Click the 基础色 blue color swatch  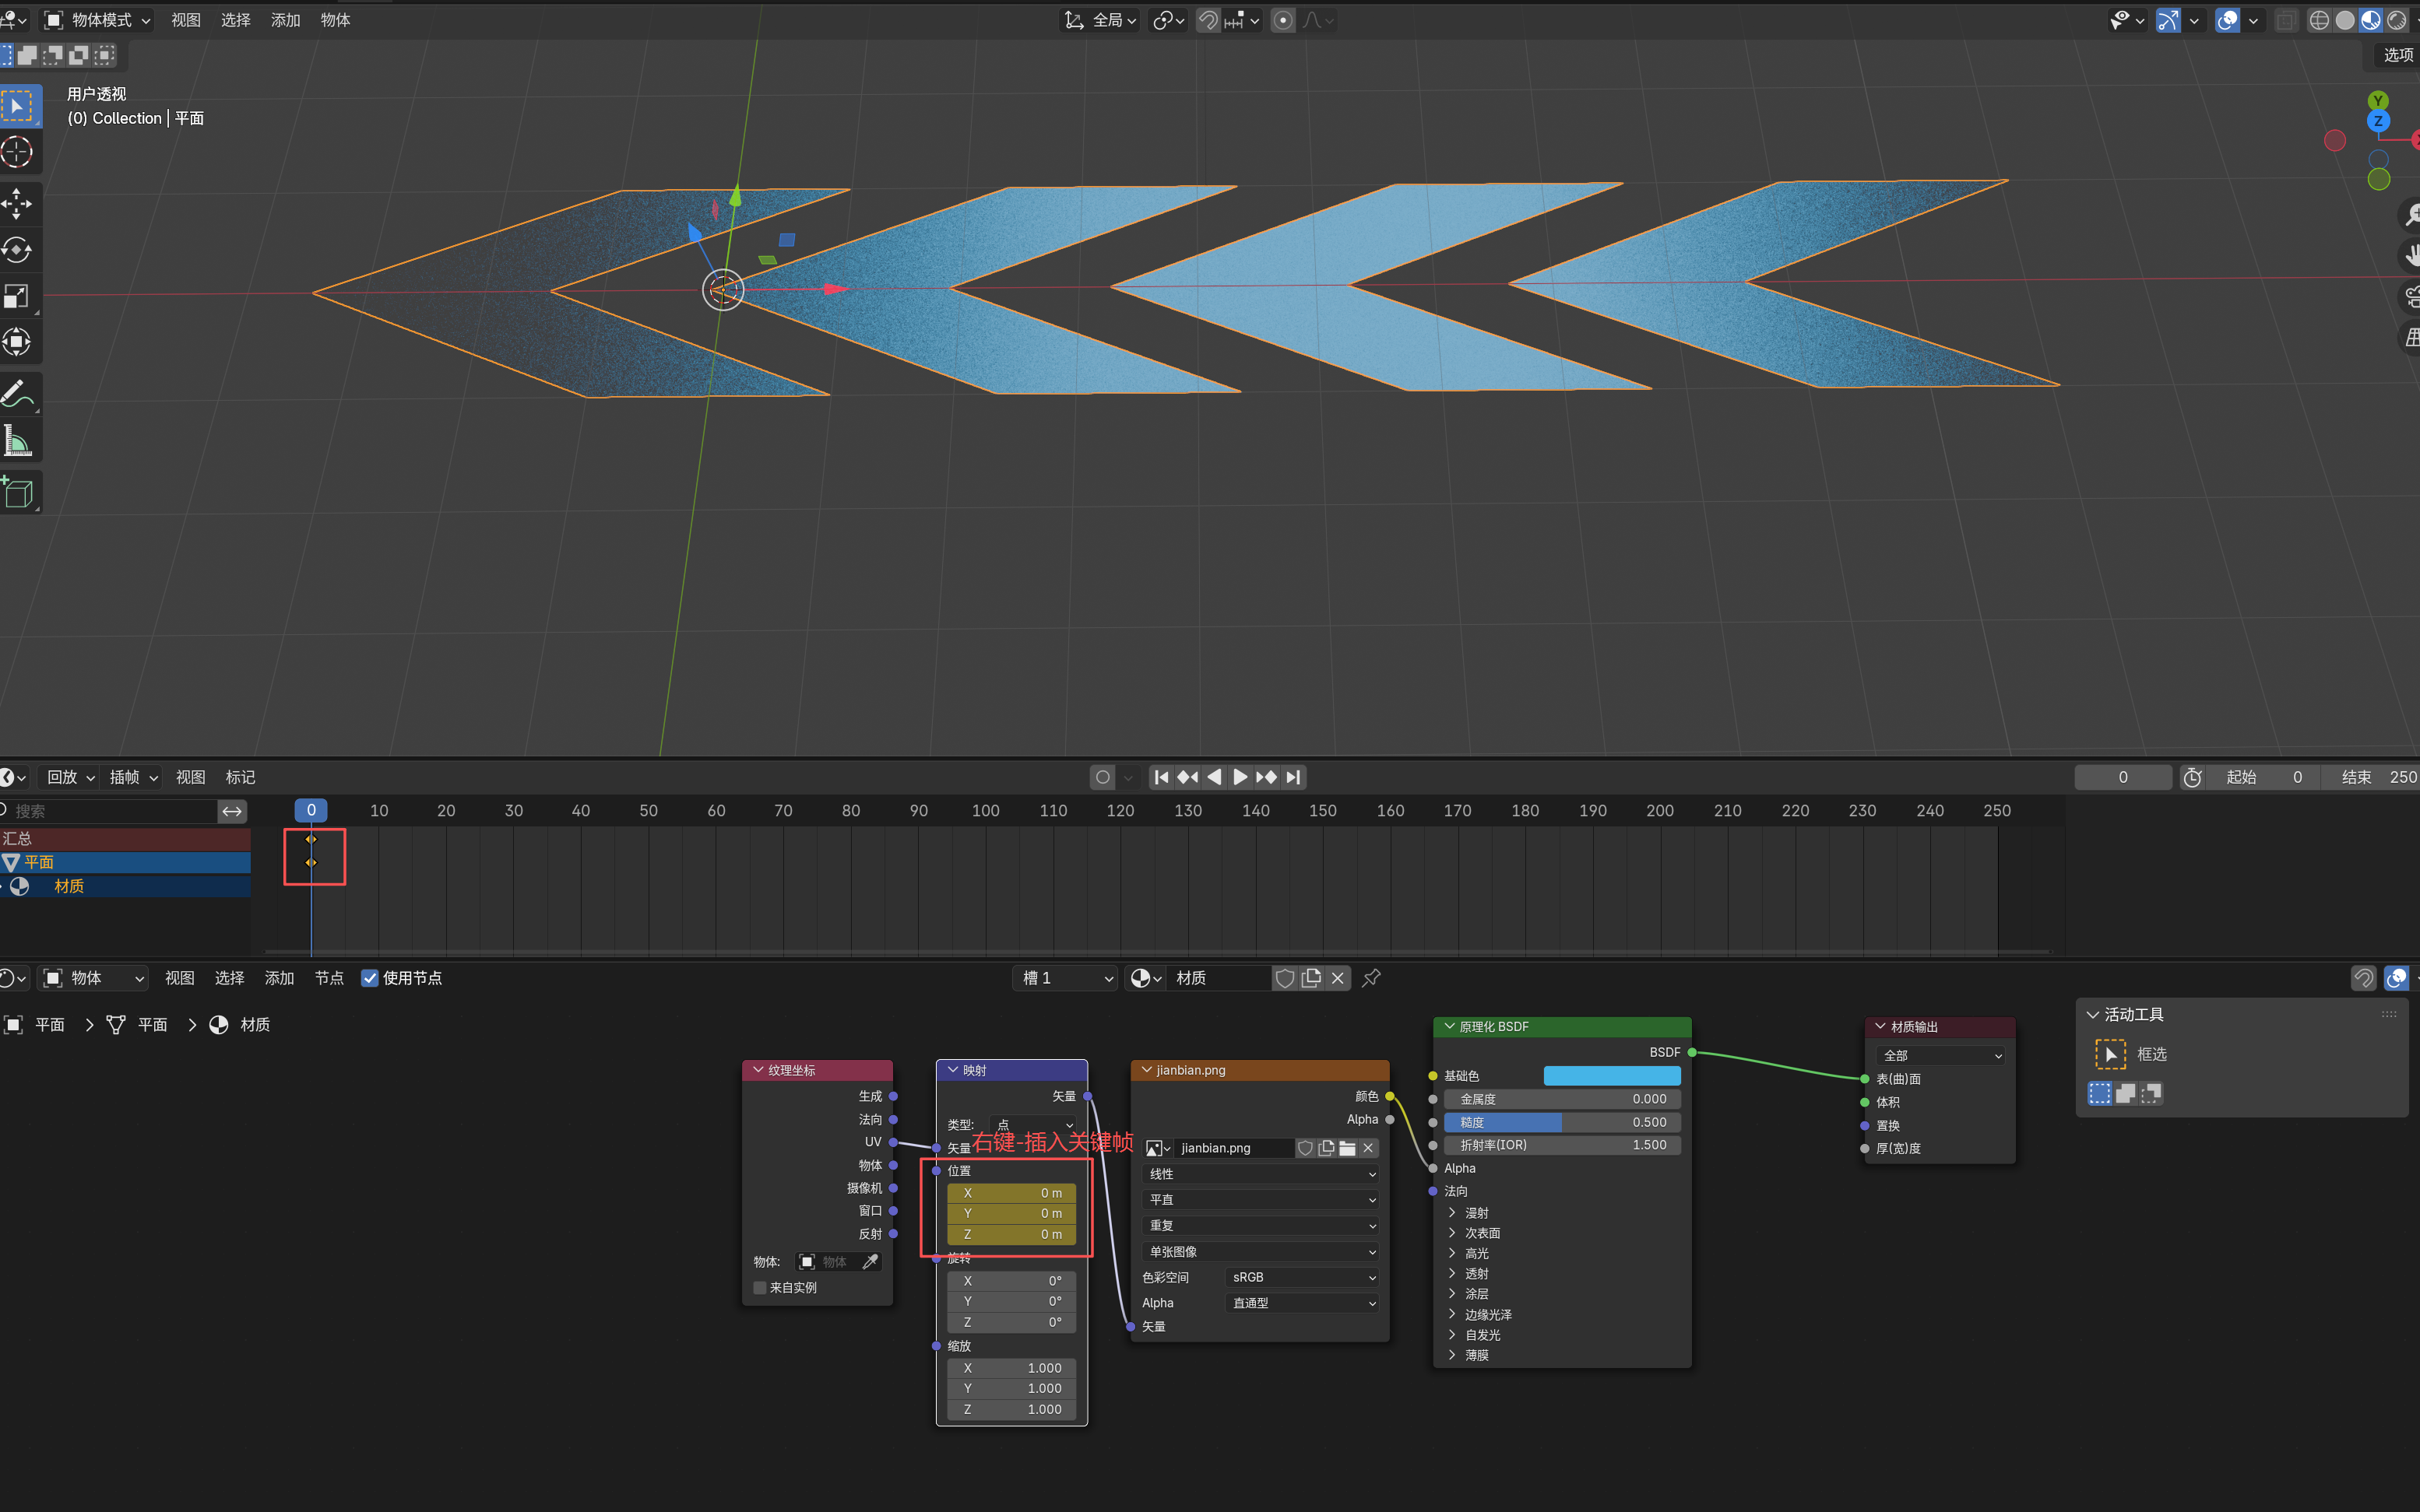point(1611,1076)
